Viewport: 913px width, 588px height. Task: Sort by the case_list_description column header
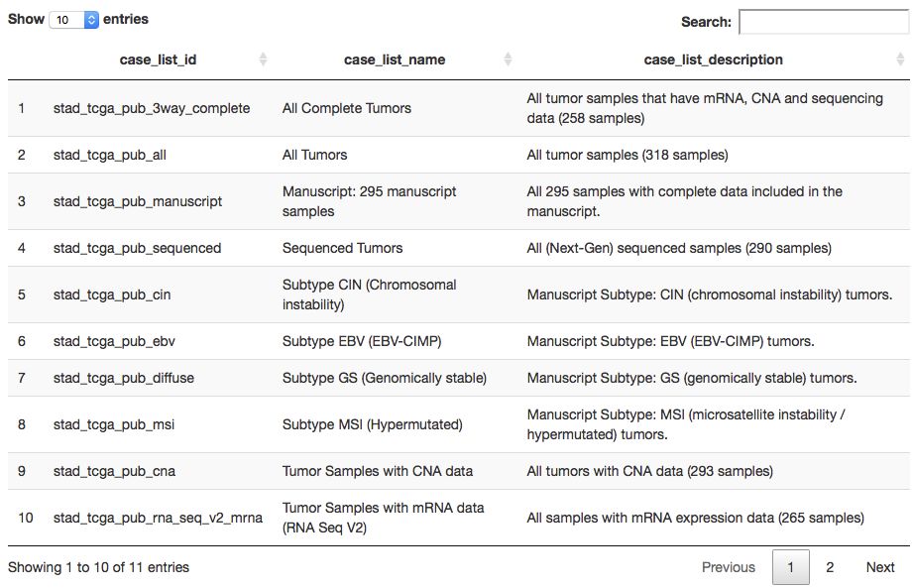tap(713, 59)
